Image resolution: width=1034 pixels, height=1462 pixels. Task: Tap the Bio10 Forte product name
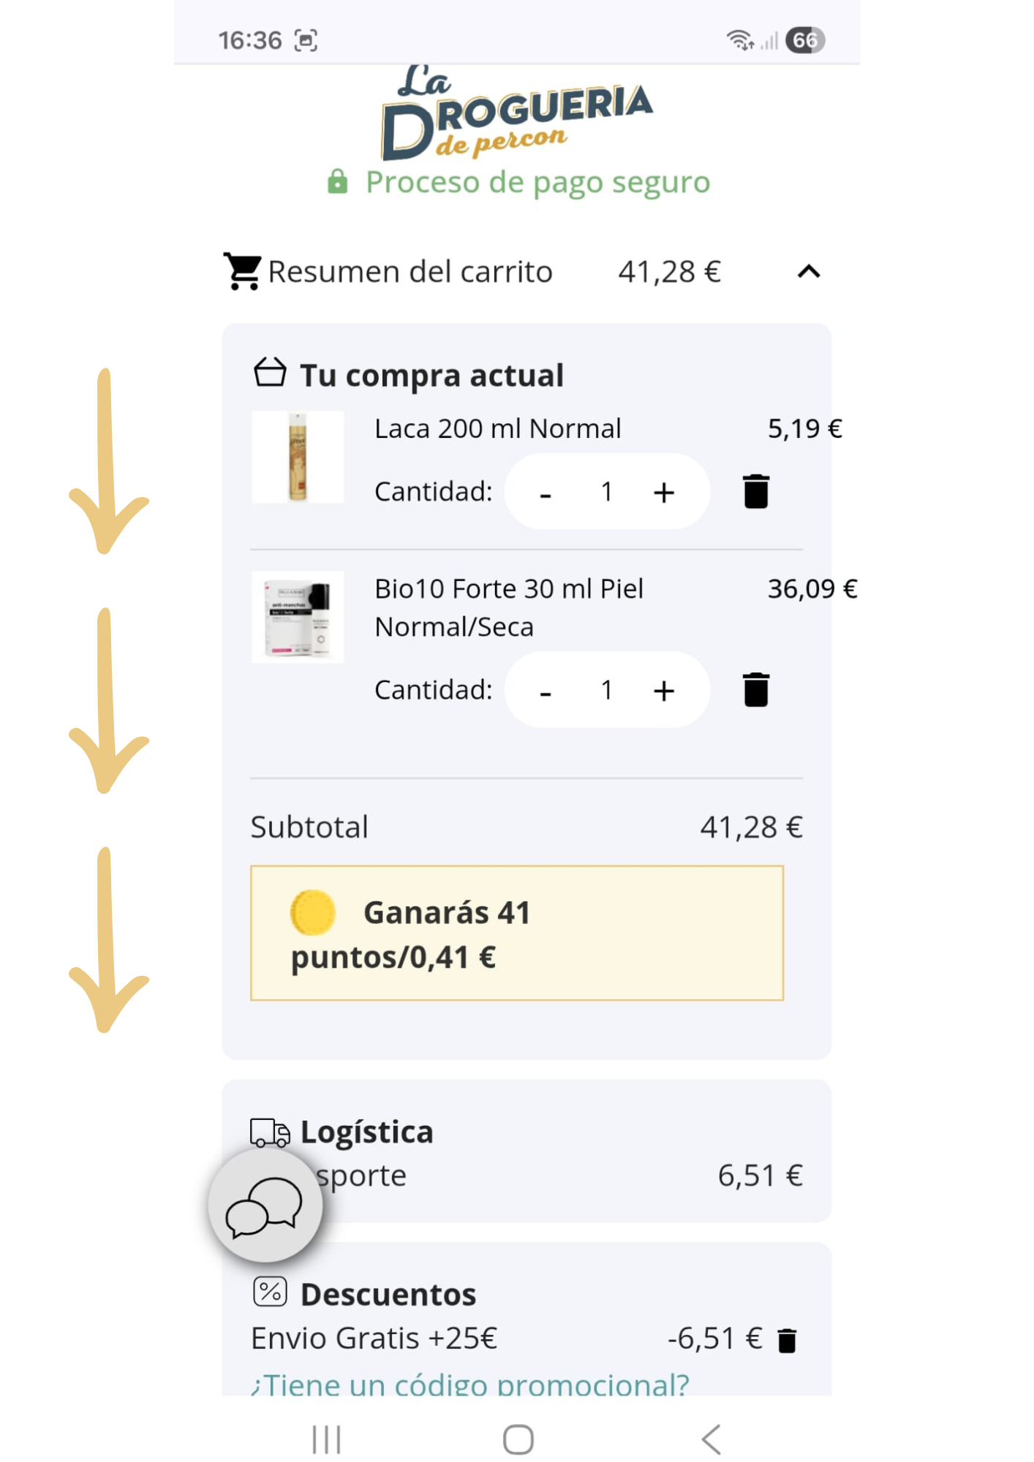point(508,607)
